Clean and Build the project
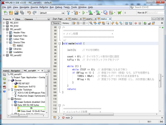 (76, 13)
